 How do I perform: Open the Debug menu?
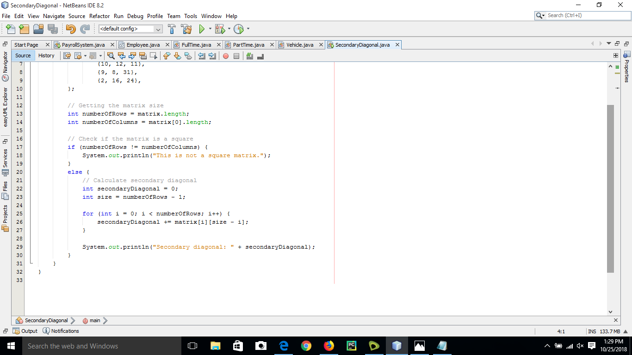(136, 16)
